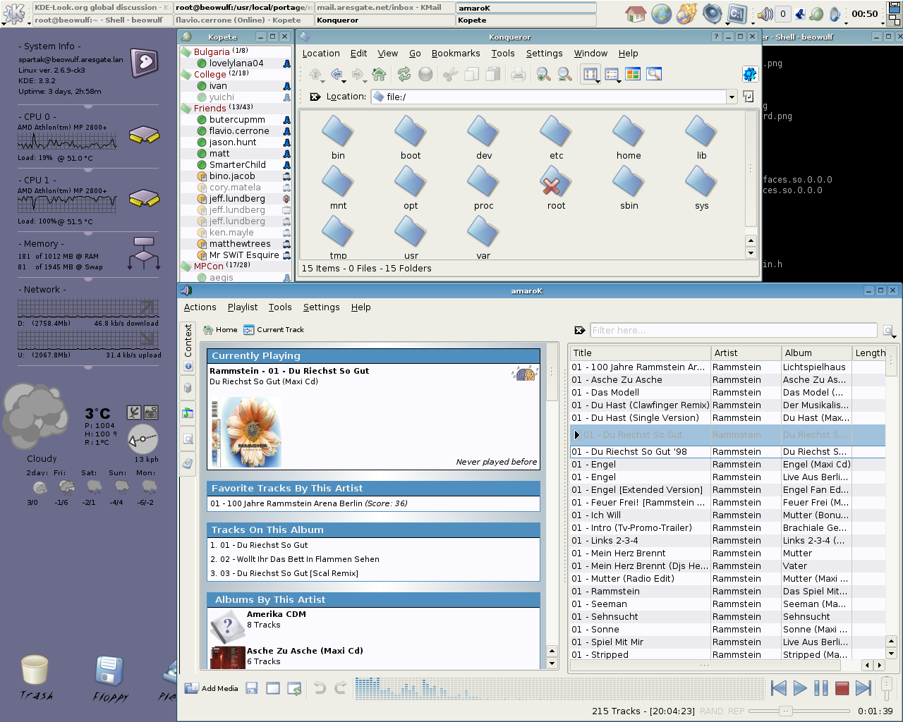Collapse the Friends group in Kopete
The width and height of the screenshot is (903, 722).
coord(186,108)
